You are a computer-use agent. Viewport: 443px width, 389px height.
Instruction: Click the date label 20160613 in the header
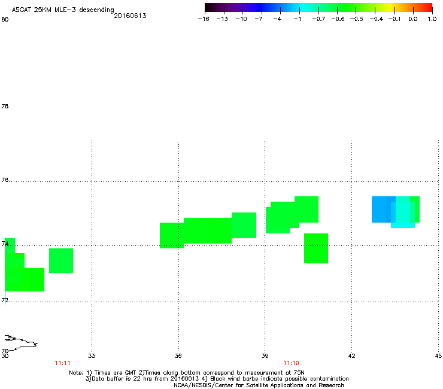pos(130,16)
